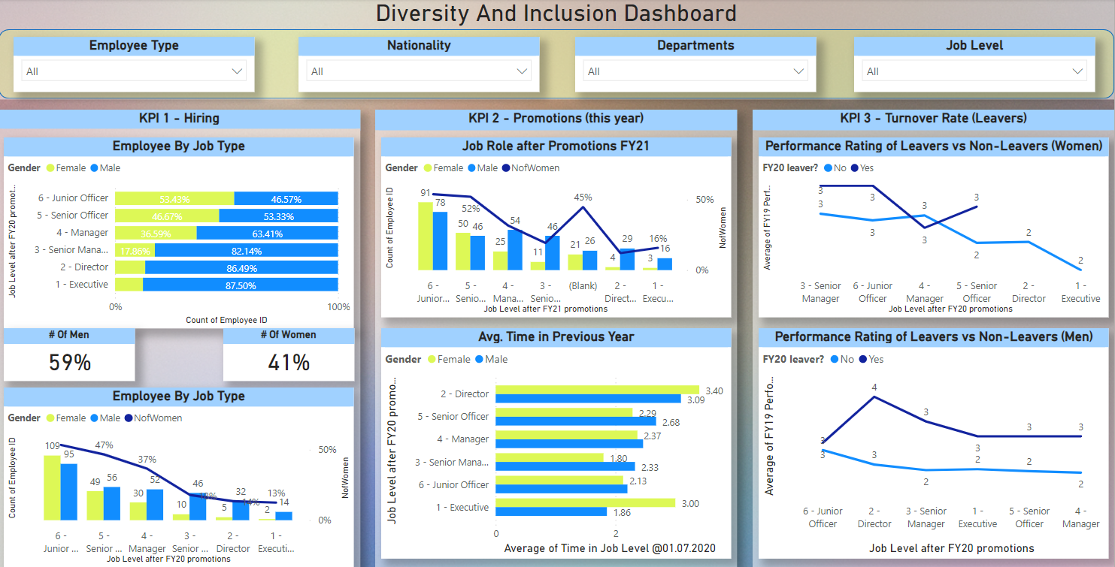Viewport: 1115px width, 567px height.
Task: Click the KPI 1 - Hiring header
Action: (x=180, y=118)
